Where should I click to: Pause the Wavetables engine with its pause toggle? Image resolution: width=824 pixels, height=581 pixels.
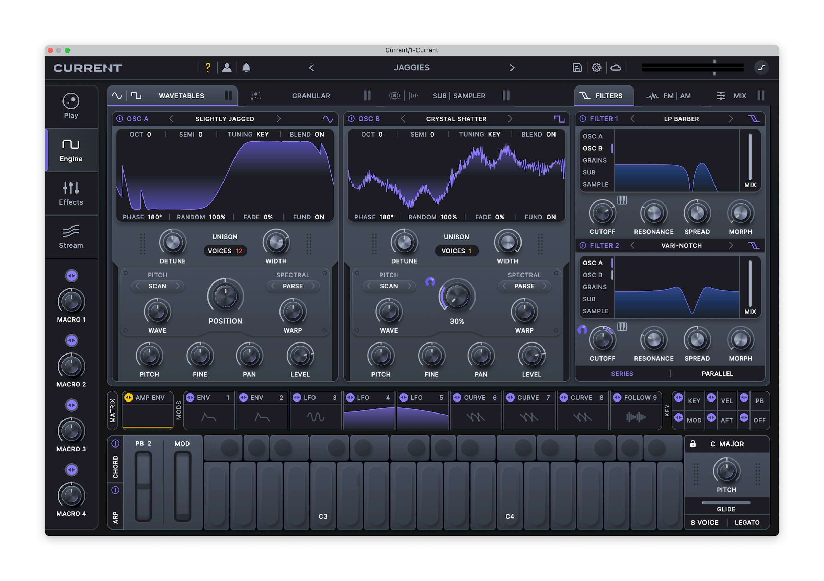click(229, 96)
